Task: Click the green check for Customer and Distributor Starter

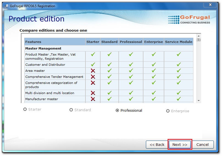Action: [93, 65]
